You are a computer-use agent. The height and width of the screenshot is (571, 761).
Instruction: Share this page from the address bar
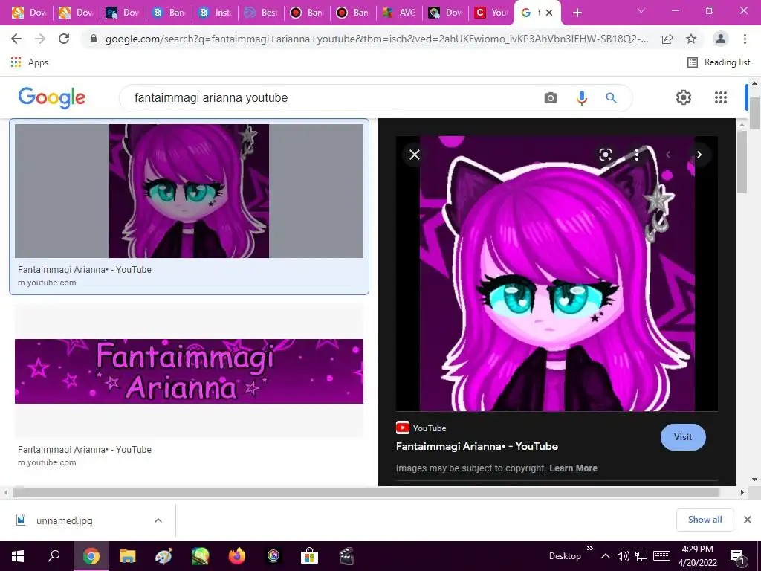tap(667, 39)
